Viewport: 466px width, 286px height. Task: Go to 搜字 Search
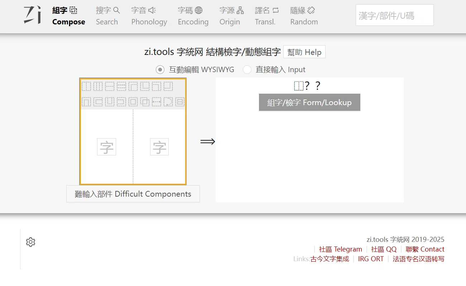pyautogui.click(x=108, y=16)
